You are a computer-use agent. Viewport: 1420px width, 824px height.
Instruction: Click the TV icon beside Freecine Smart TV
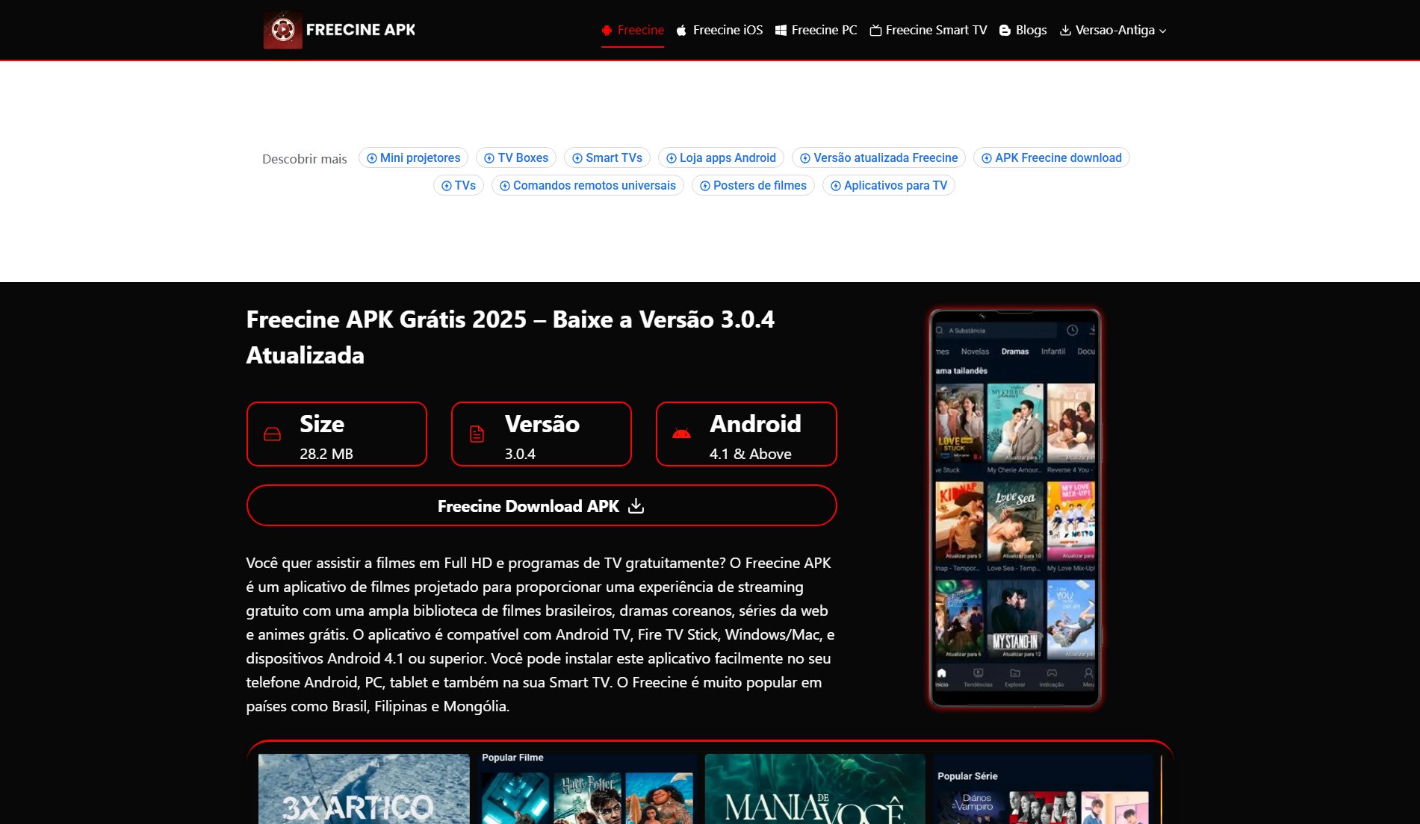tap(875, 30)
